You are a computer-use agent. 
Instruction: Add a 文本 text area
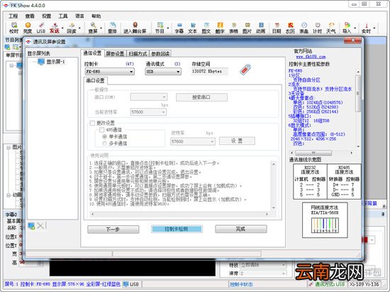click(x=192, y=28)
